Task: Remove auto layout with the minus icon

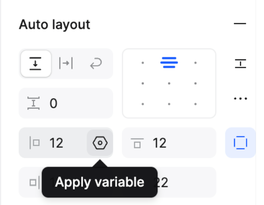Action: (240, 24)
